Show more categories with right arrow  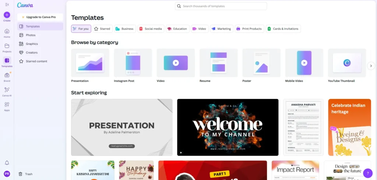tap(371, 66)
